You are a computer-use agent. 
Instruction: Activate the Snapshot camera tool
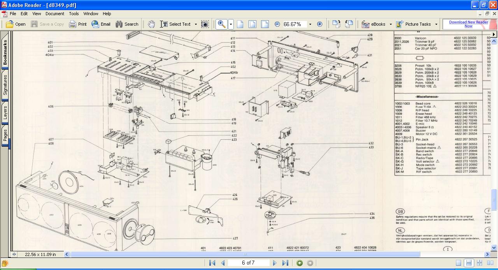[x=205, y=24]
